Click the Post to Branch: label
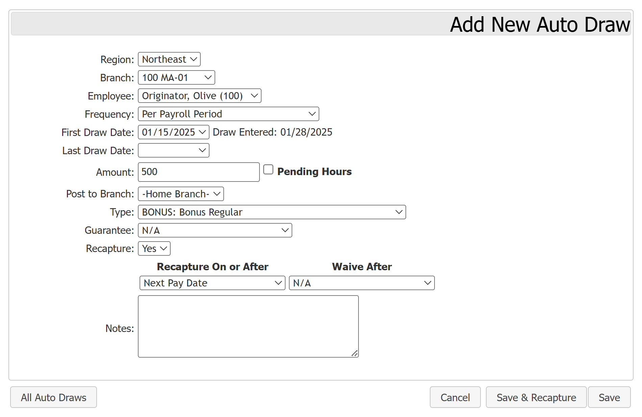The image size is (642, 417). click(x=100, y=194)
